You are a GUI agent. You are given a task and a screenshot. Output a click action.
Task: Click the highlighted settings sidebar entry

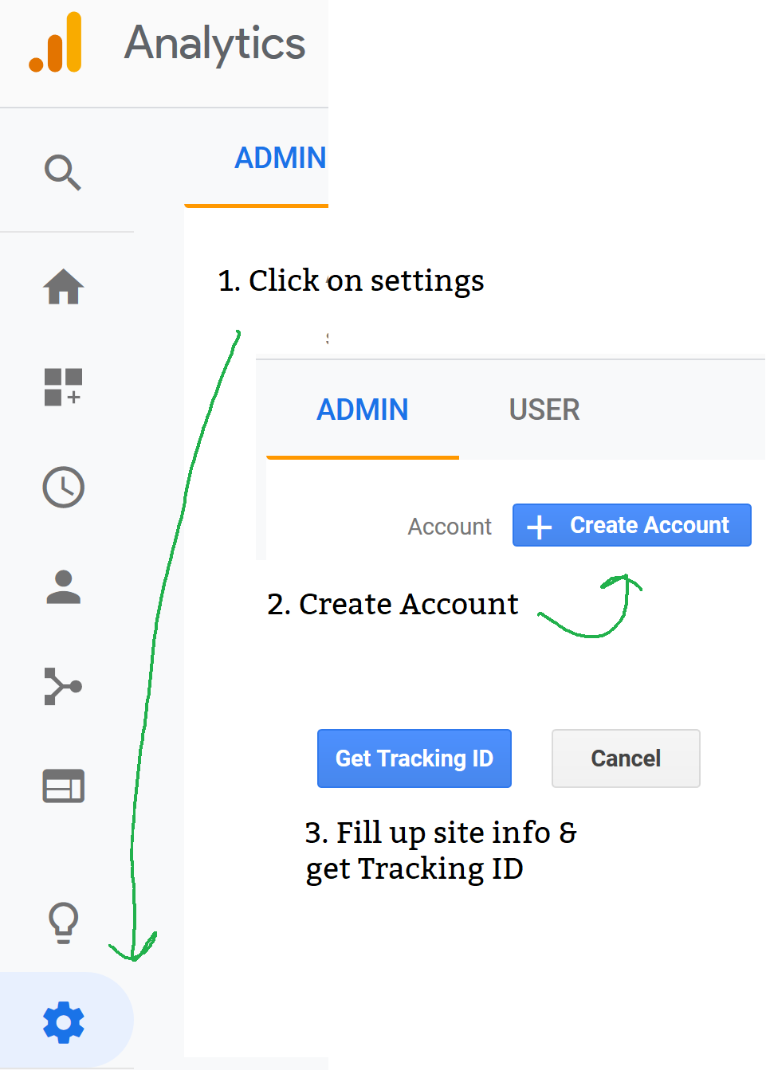[x=64, y=1022]
